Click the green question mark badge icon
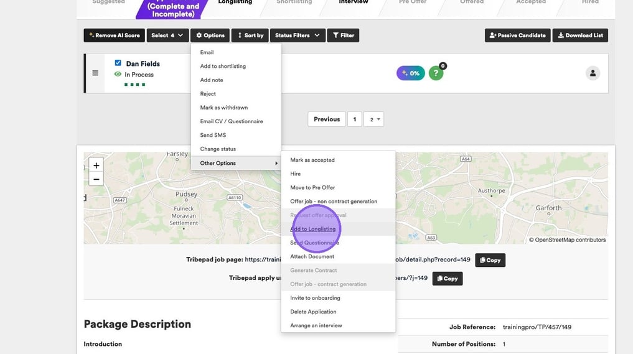Screen dimensions: 633x354 tap(436, 73)
